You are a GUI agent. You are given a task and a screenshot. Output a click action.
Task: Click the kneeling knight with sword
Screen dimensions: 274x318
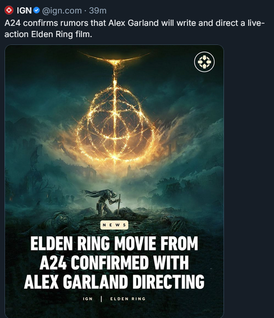[106, 202]
